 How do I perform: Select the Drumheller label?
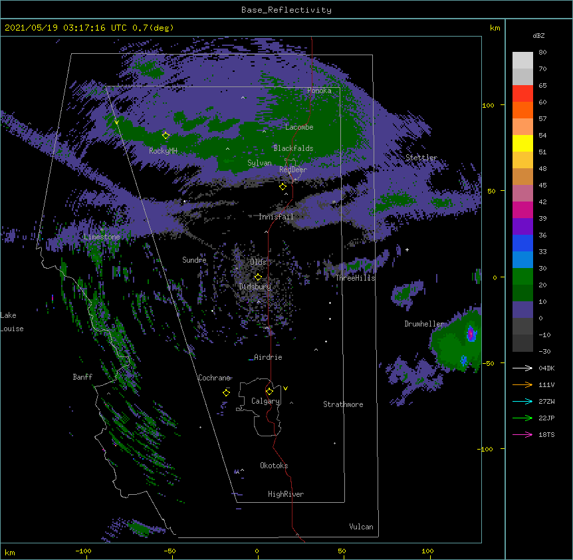tap(424, 324)
